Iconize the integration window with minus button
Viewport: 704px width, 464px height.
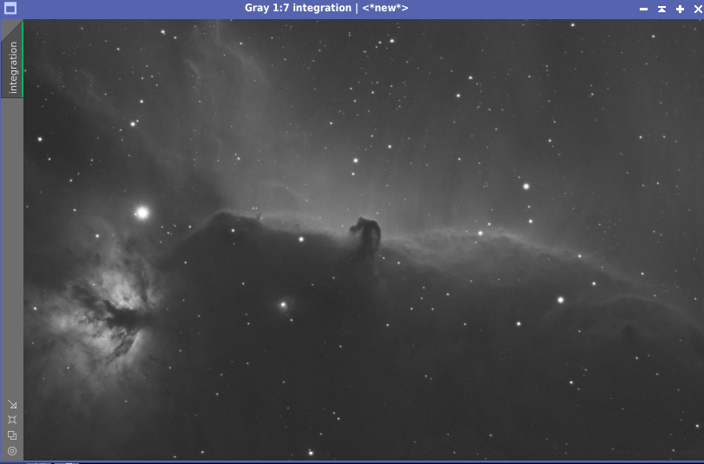(643, 9)
